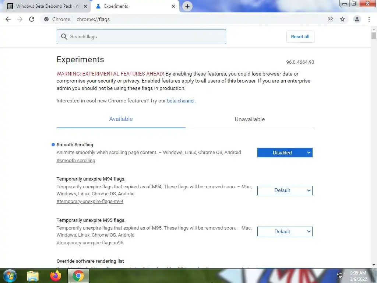Click the scrollbar down arrow
The width and height of the screenshot is (377, 283).
click(x=374, y=265)
